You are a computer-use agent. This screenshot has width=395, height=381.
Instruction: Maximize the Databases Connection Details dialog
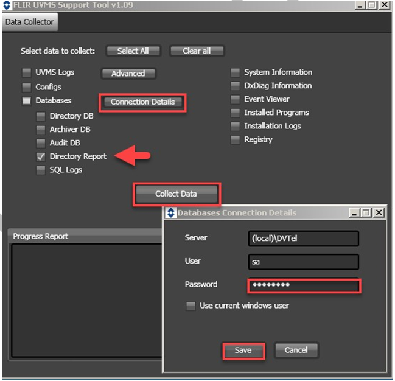coord(366,213)
